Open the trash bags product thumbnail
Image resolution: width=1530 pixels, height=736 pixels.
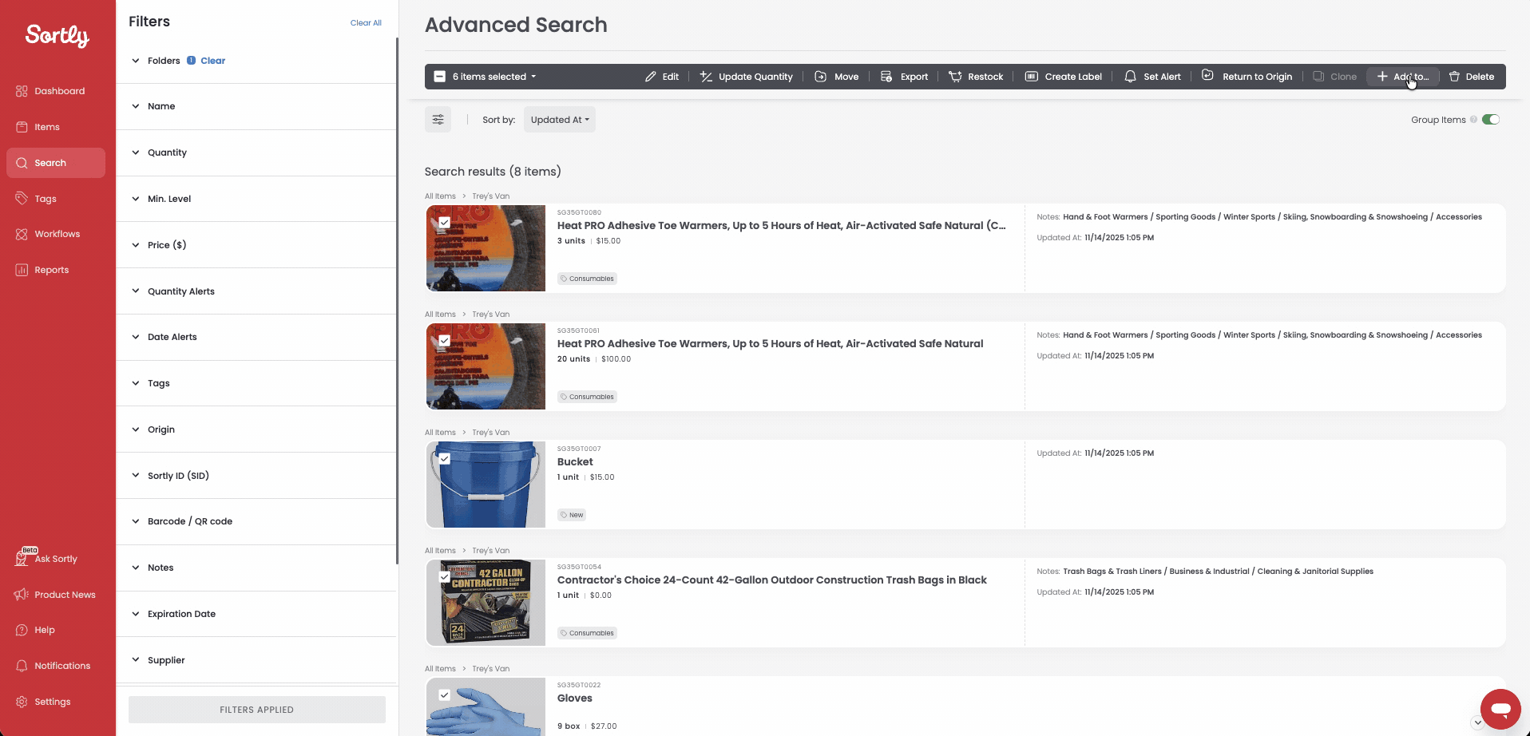pyautogui.click(x=486, y=603)
